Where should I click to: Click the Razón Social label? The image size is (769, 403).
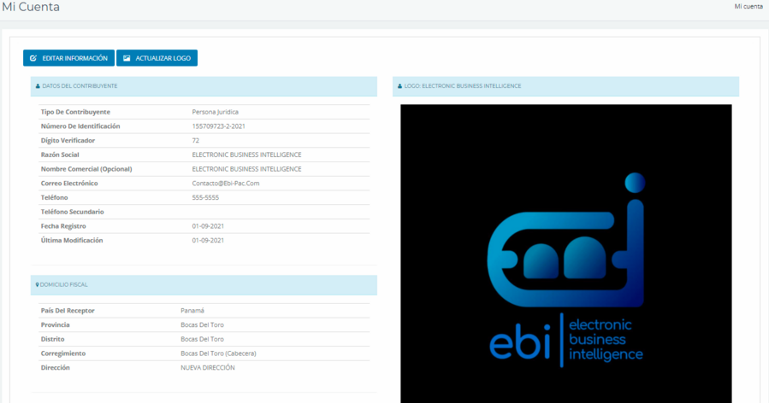tap(60, 155)
